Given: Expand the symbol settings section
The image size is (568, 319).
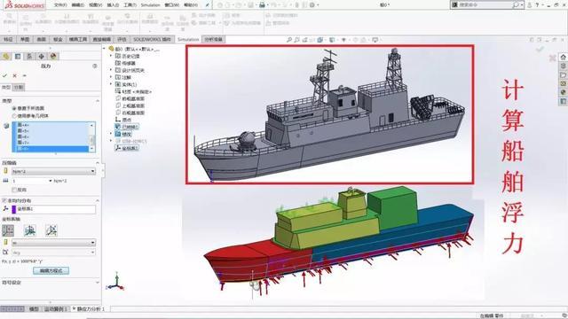Looking at the screenshot, I should pyautogui.click(x=50, y=282).
